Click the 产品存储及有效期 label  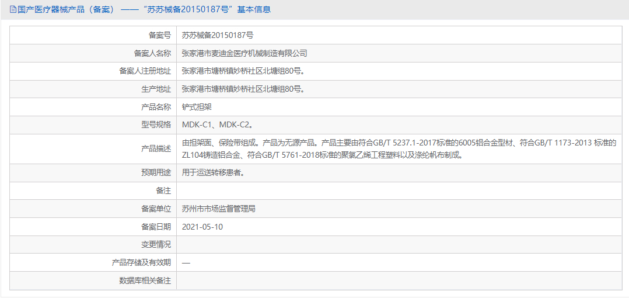point(141,262)
